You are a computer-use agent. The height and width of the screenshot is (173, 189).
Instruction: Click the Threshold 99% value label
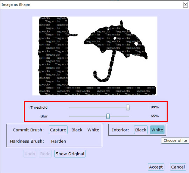pos(155,107)
